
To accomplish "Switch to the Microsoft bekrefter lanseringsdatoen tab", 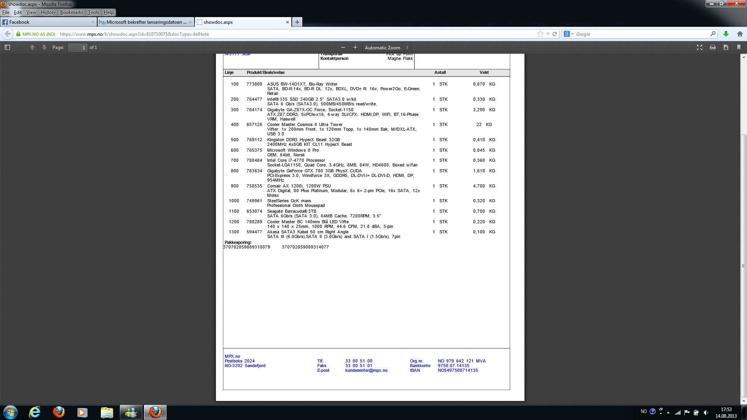I will 146,22.
